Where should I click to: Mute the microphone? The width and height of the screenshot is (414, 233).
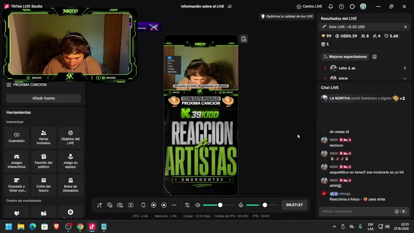click(x=241, y=205)
